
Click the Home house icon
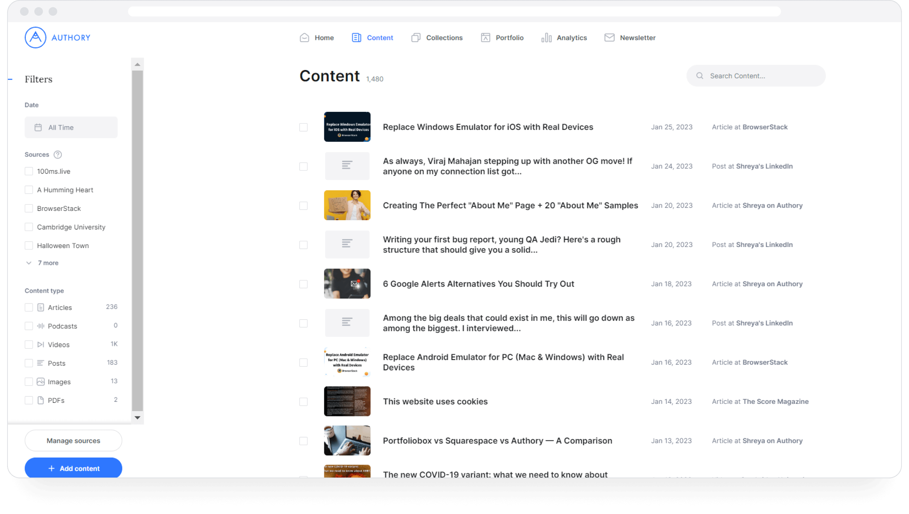tap(304, 38)
